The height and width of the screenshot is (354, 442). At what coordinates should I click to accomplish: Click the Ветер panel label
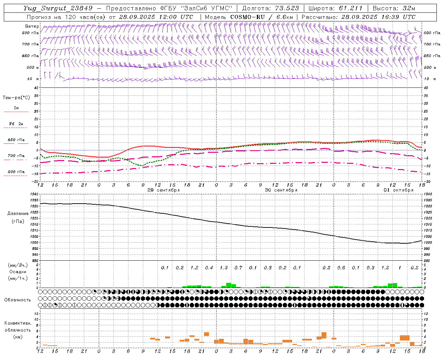tap(32, 26)
